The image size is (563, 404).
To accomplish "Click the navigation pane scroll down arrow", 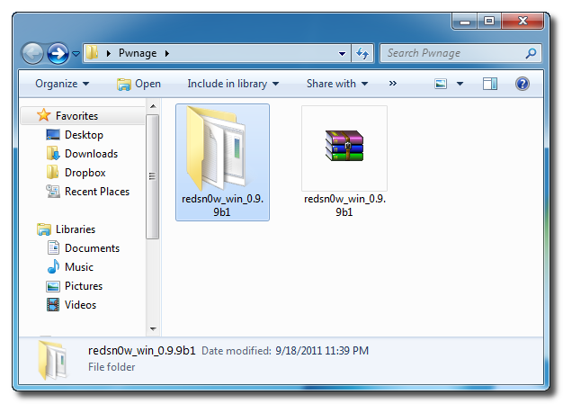I will coord(153,329).
